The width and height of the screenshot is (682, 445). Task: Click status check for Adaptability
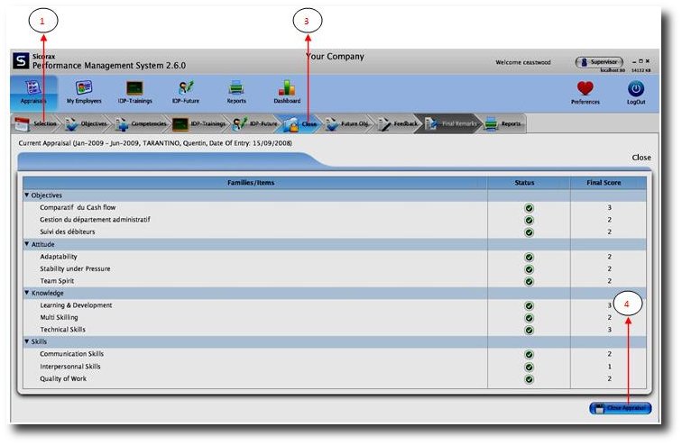(x=529, y=257)
